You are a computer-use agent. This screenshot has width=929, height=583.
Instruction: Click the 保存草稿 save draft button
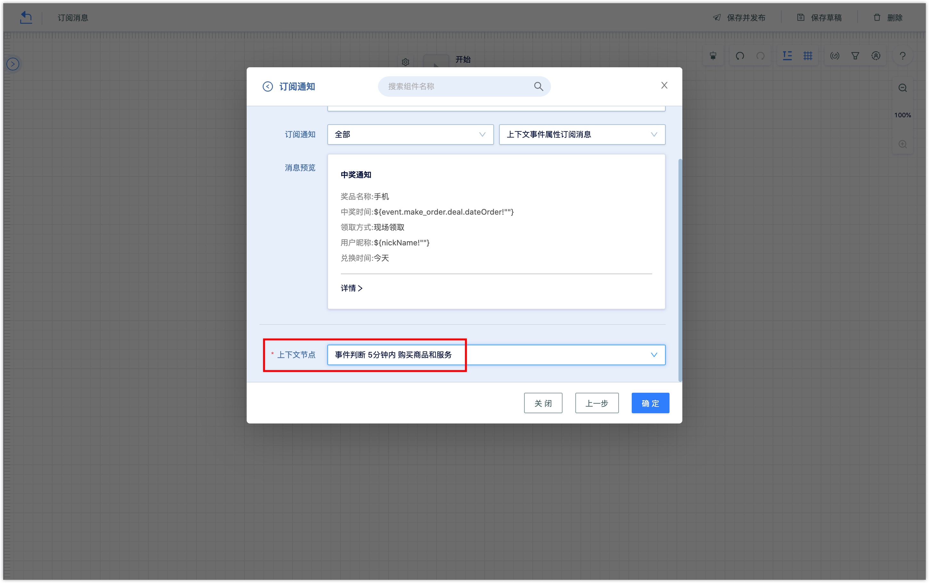(819, 18)
